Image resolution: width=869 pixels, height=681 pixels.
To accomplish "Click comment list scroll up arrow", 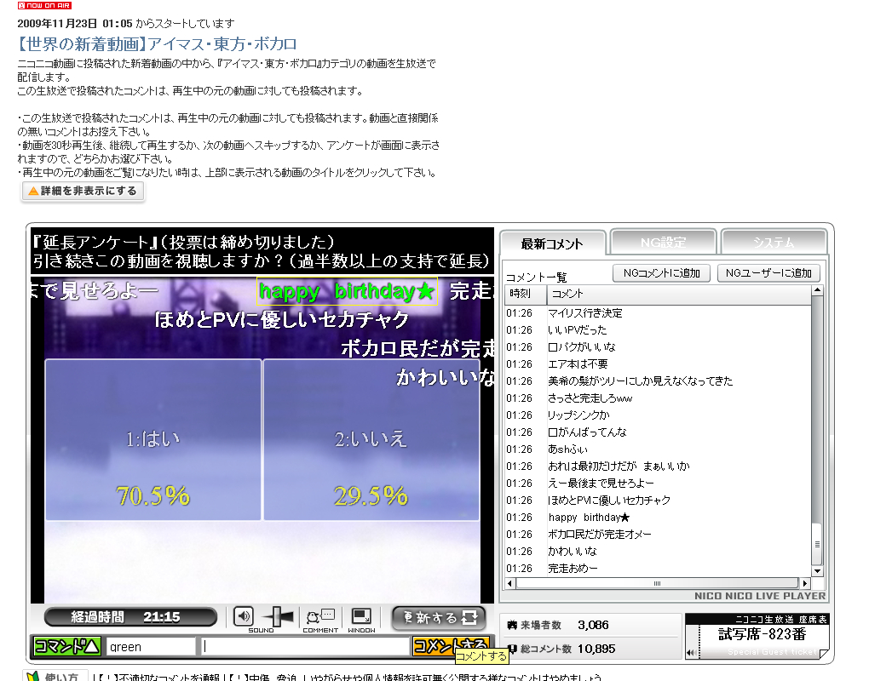I will (x=818, y=290).
